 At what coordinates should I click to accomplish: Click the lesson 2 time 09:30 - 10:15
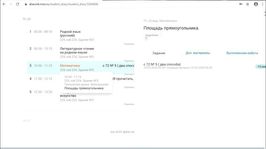pyautogui.click(x=43, y=49)
